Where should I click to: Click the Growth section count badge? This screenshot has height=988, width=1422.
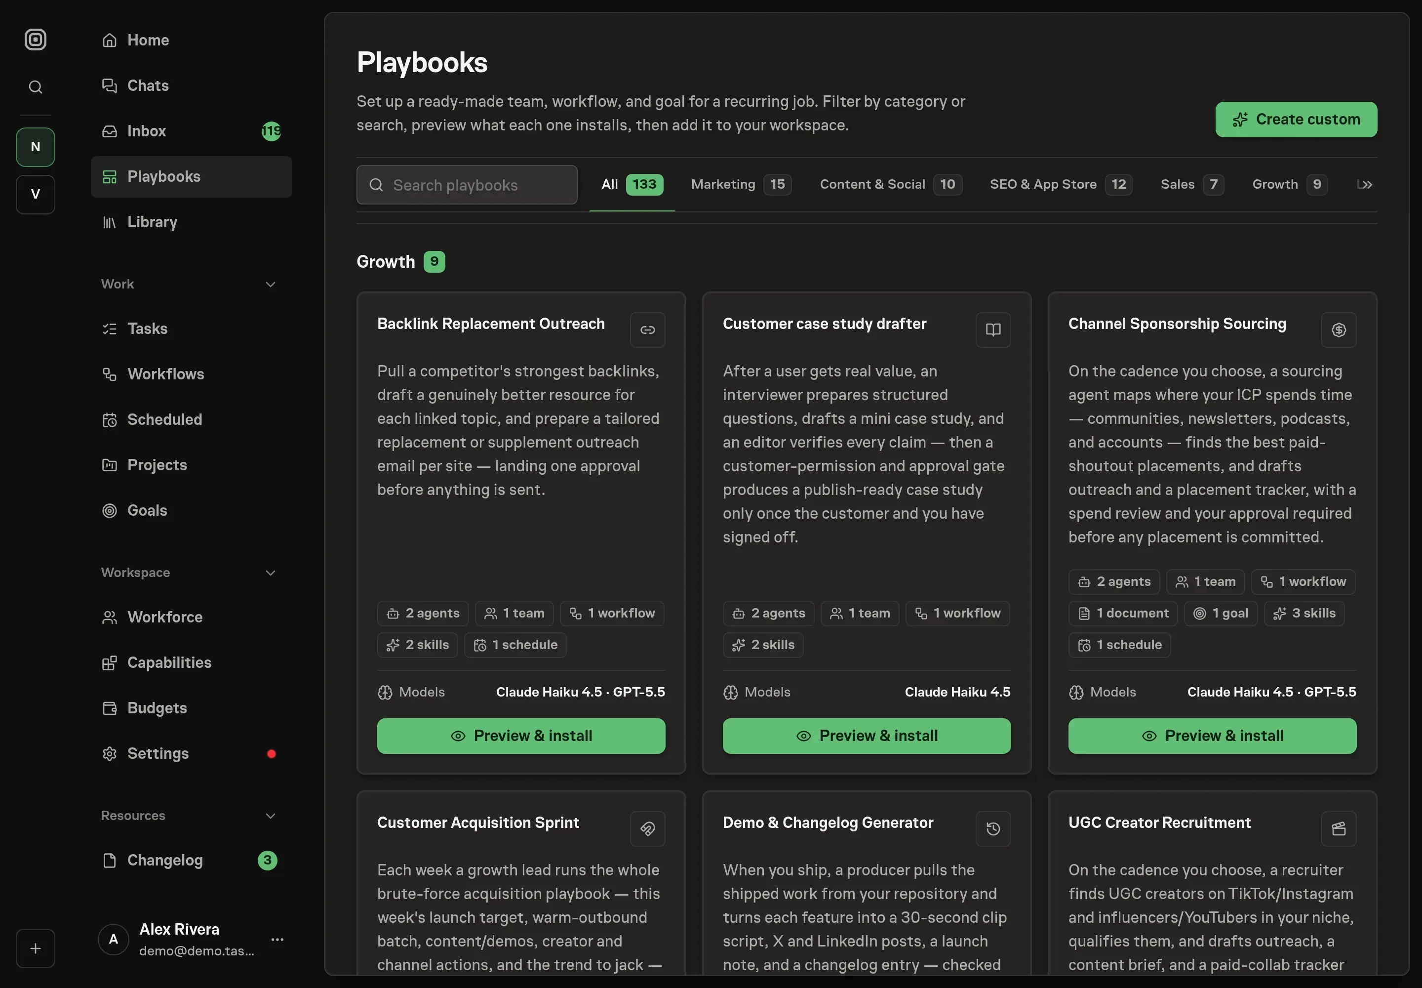[x=434, y=262]
